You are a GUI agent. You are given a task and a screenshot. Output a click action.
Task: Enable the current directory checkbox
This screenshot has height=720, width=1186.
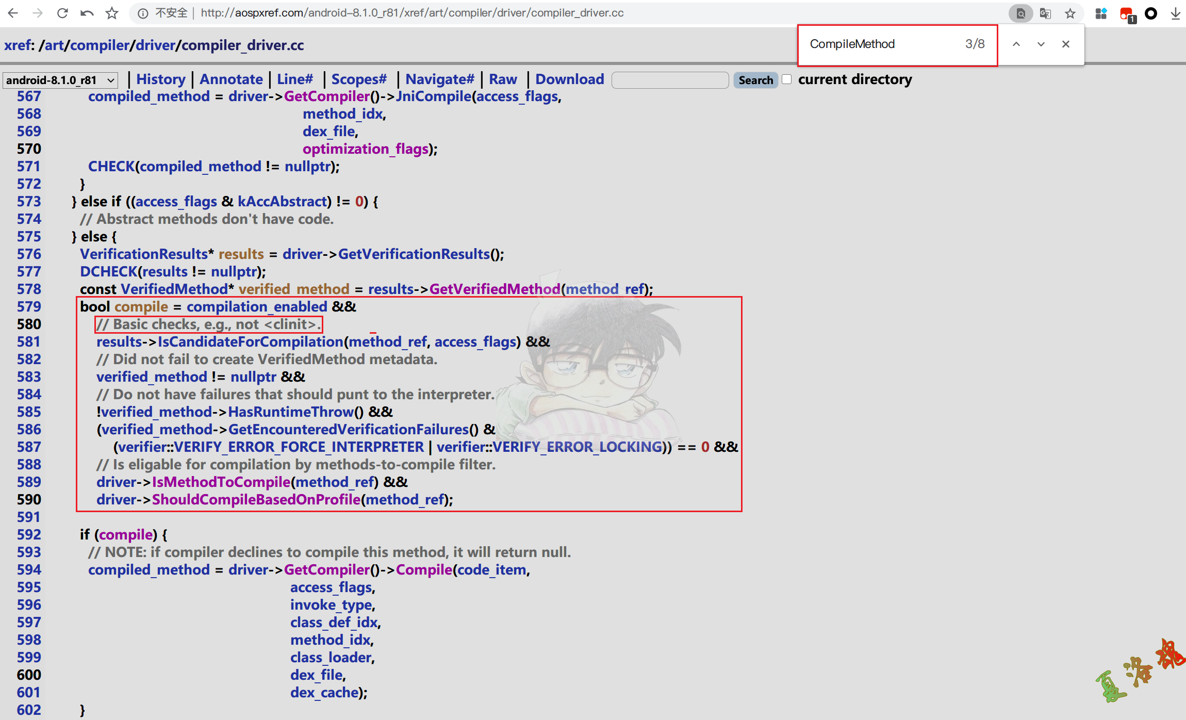click(786, 79)
